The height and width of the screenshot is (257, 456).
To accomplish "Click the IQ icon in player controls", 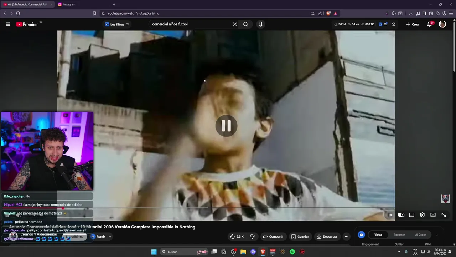I will (x=390, y=215).
